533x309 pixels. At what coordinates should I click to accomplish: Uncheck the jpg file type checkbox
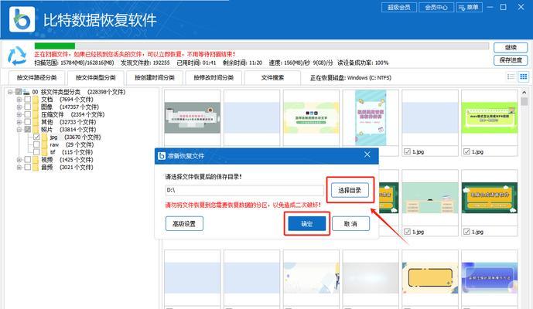point(36,137)
